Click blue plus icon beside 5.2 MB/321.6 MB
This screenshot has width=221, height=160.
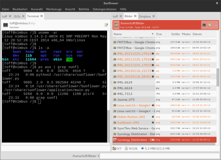(142, 148)
